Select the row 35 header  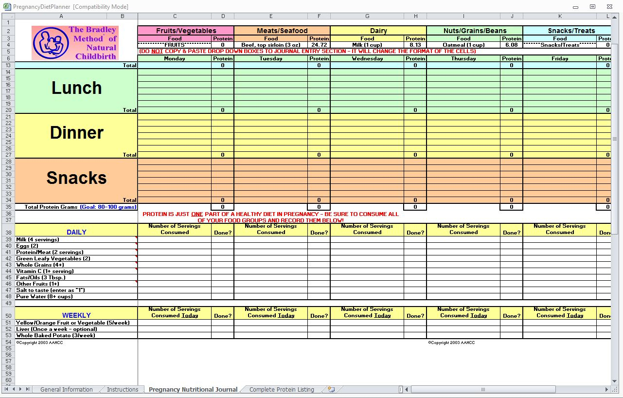[x=8, y=207]
